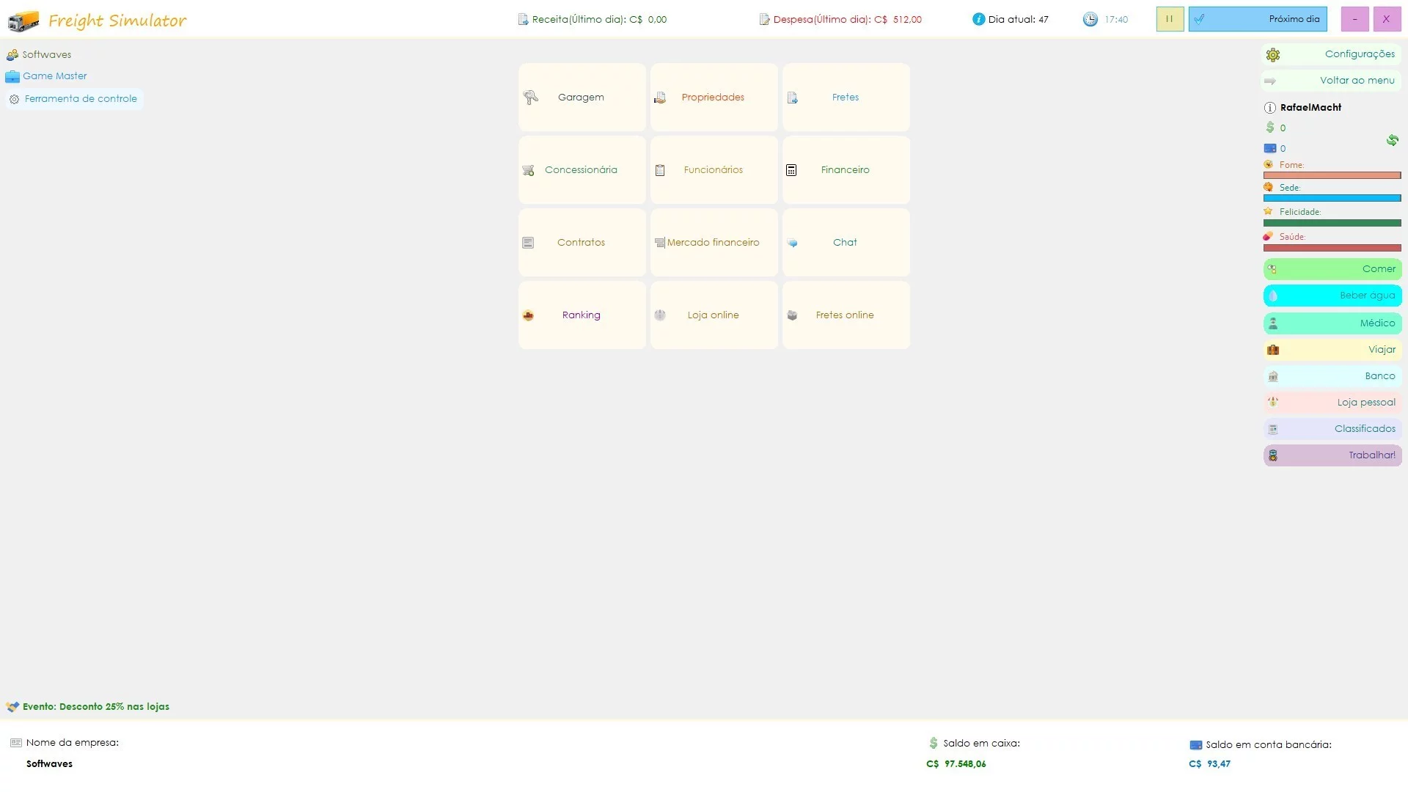Image resolution: width=1408 pixels, height=792 pixels.
Task: Click the Beber agua button
Action: [x=1332, y=296]
